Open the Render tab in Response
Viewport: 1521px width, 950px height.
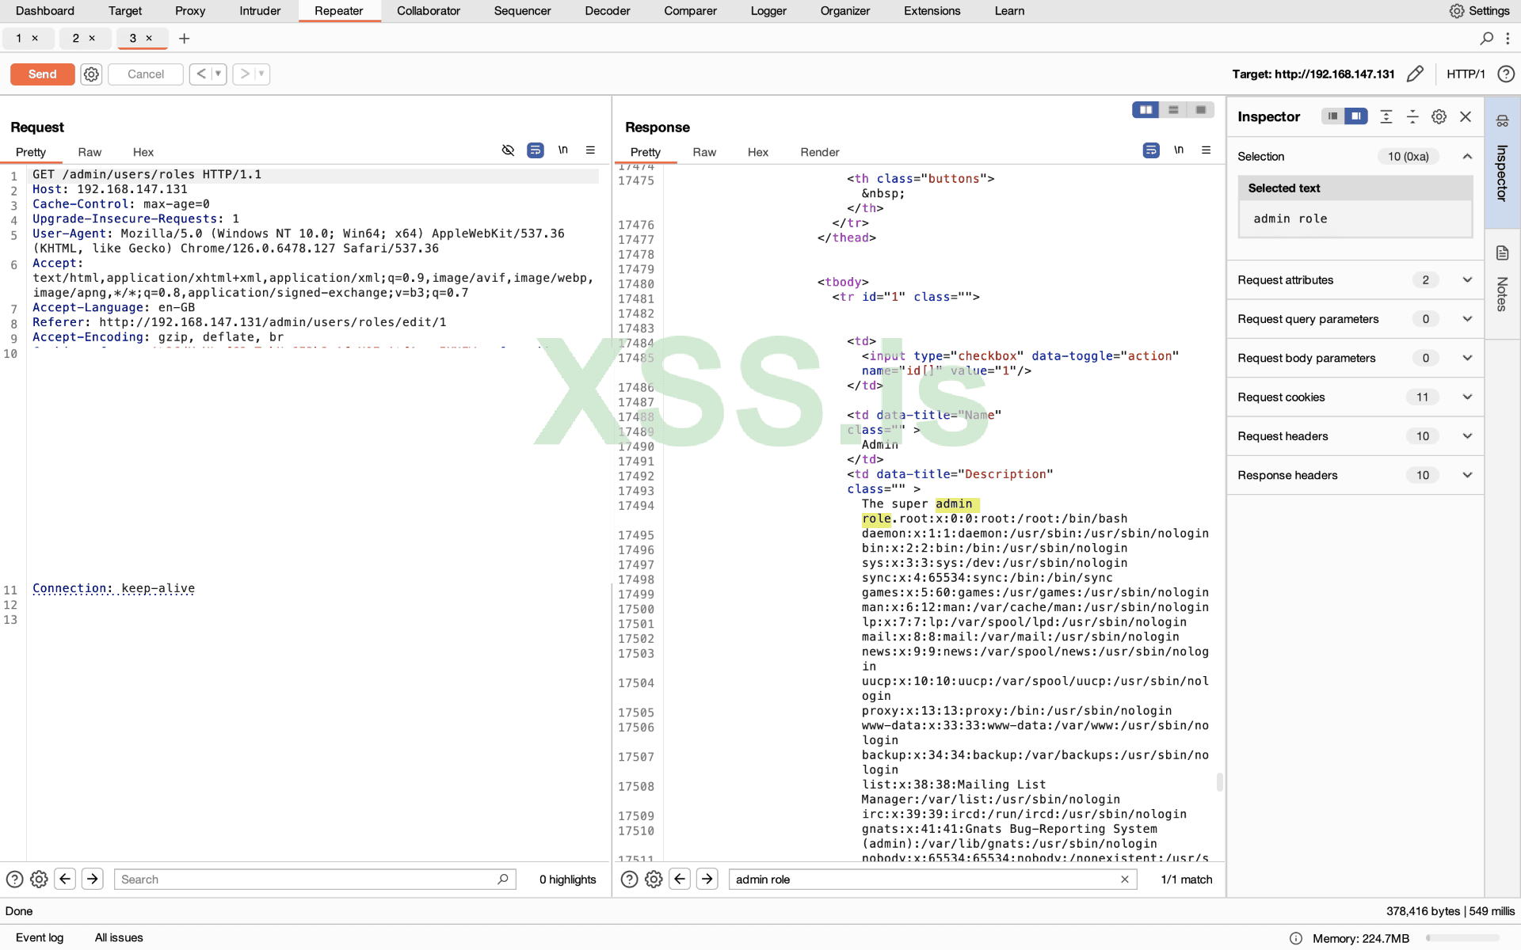point(819,152)
